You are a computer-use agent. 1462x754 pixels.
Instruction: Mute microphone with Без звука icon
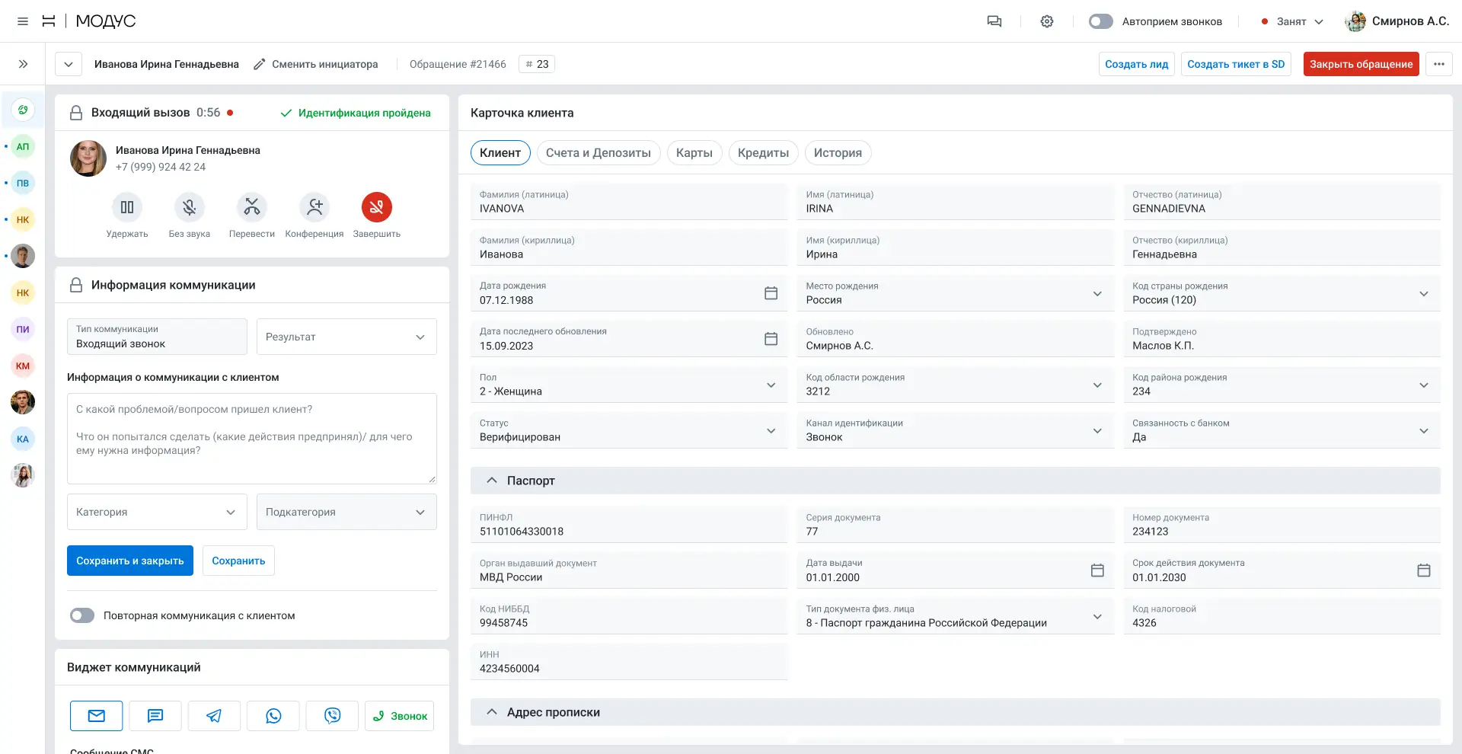pyautogui.click(x=190, y=207)
